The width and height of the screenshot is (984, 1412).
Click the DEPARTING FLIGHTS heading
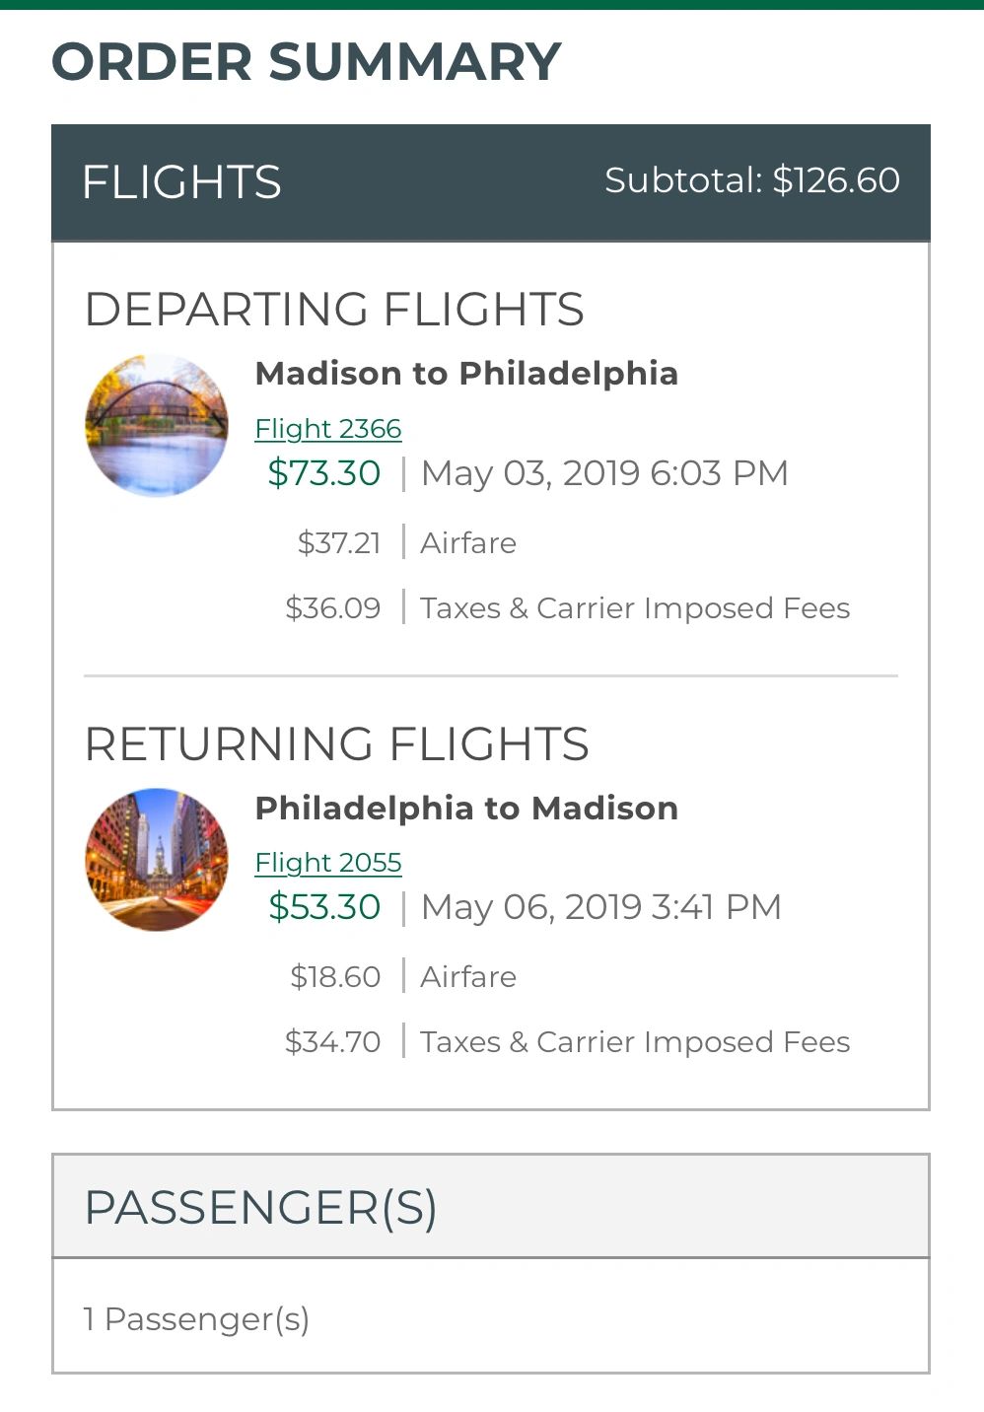(x=334, y=310)
